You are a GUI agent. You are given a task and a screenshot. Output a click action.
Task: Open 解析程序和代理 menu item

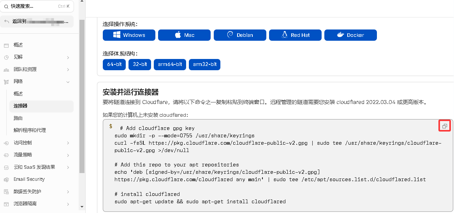pos(30,130)
